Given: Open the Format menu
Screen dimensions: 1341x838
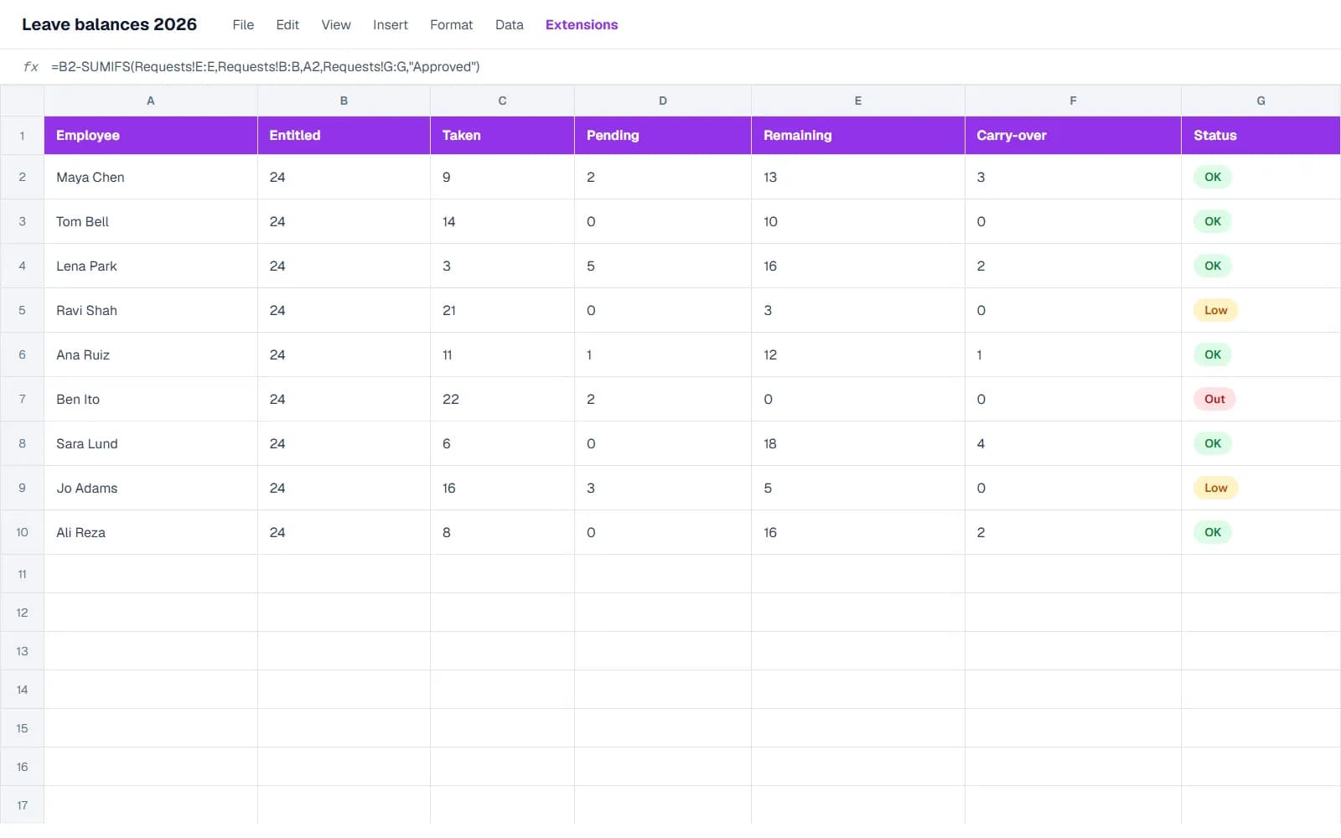Looking at the screenshot, I should (x=451, y=25).
